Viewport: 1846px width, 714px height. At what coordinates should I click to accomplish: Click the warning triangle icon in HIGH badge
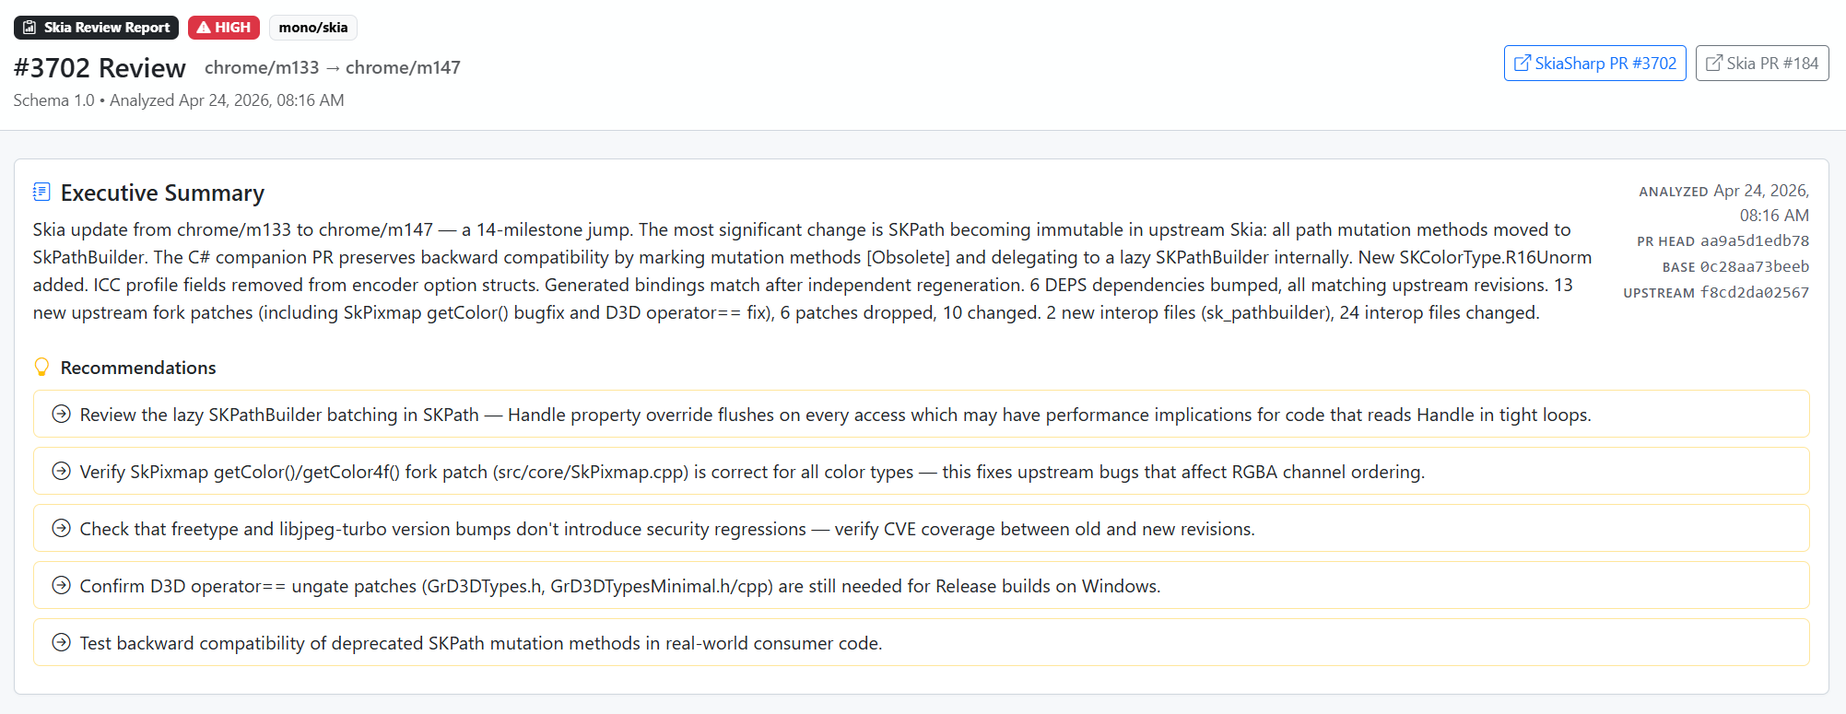(x=204, y=28)
